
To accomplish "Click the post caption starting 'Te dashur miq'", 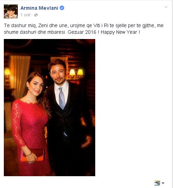I will pyautogui.click(x=84, y=29).
